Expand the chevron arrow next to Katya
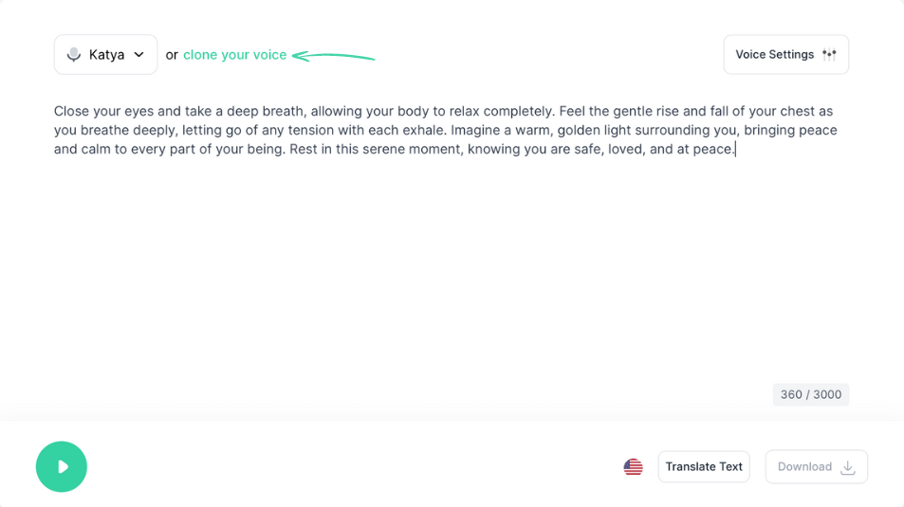Image resolution: width=904 pixels, height=507 pixels. 138,55
